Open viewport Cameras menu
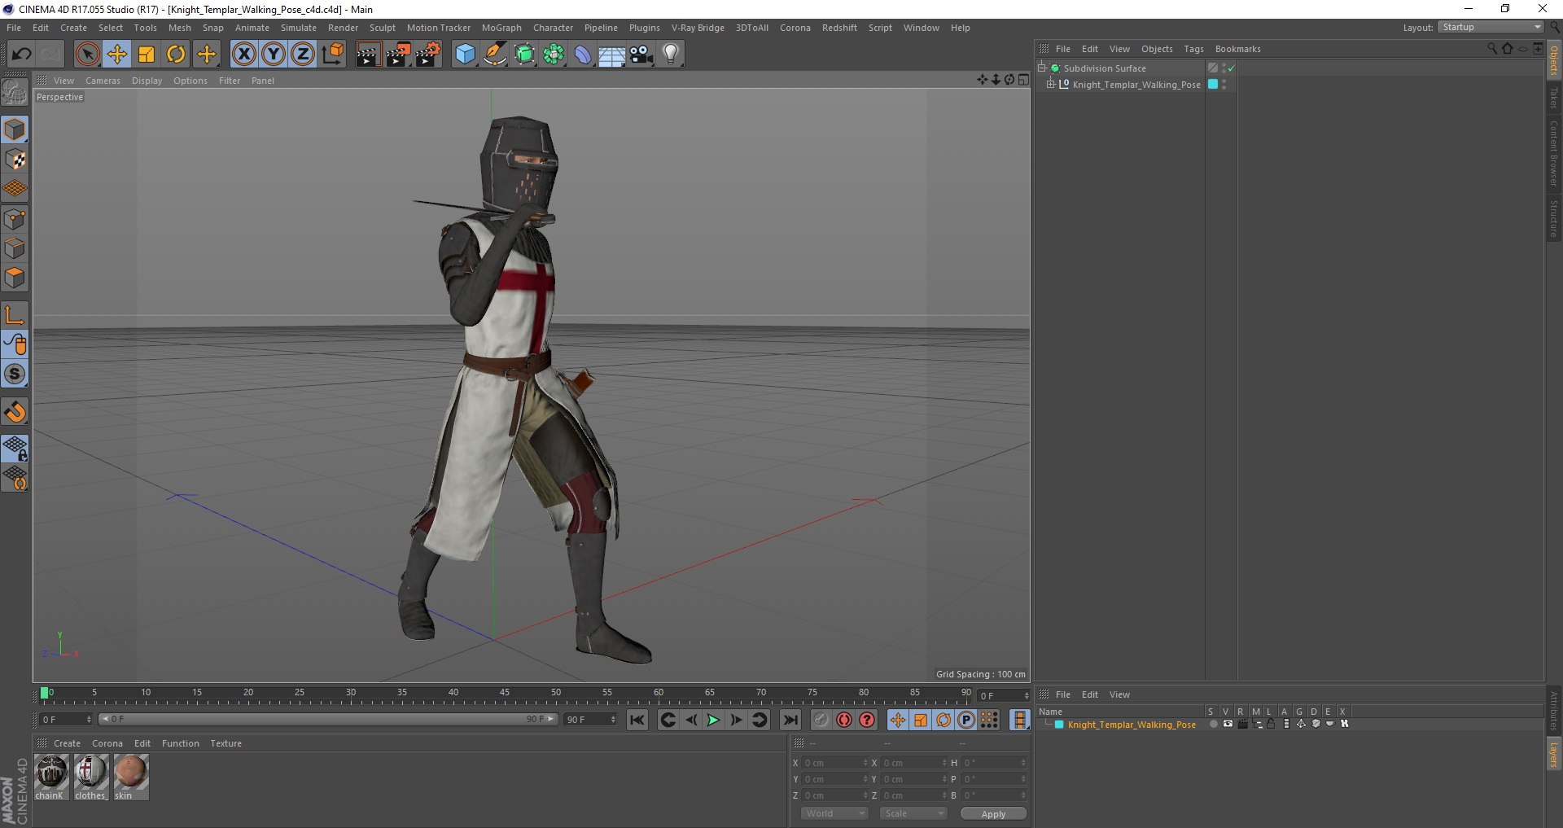 click(x=103, y=81)
